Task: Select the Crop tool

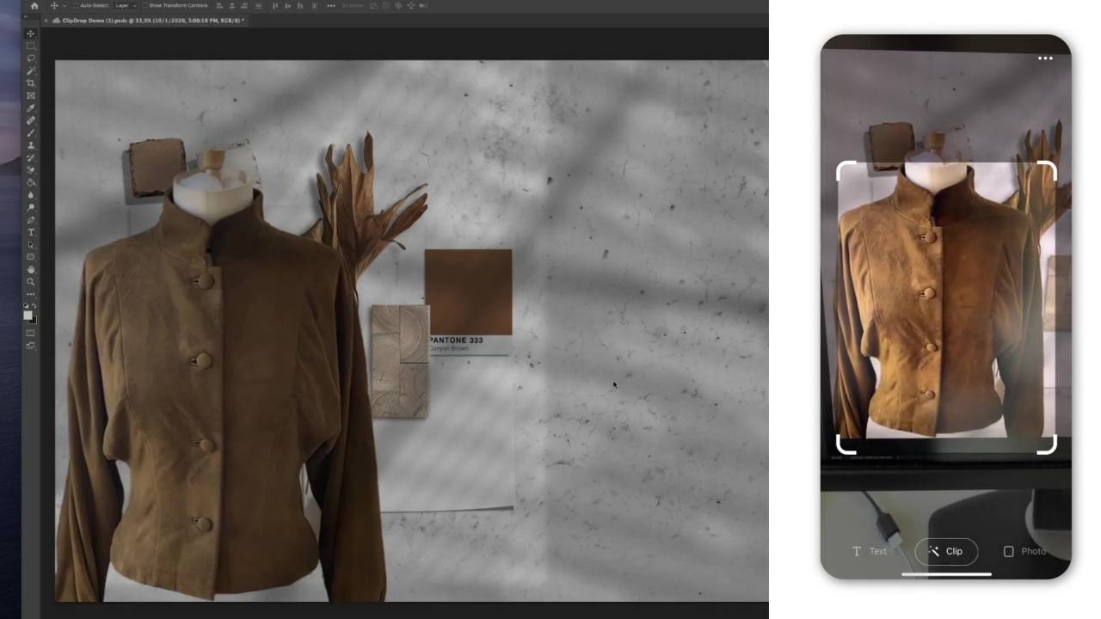Action: [31, 83]
